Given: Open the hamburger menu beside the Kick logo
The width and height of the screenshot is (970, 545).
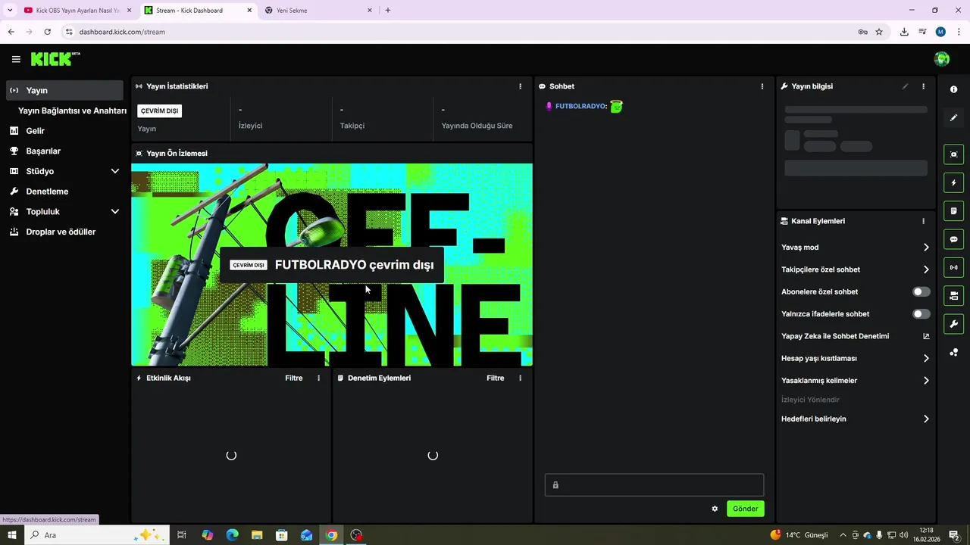Looking at the screenshot, I should (x=16, y=59).
